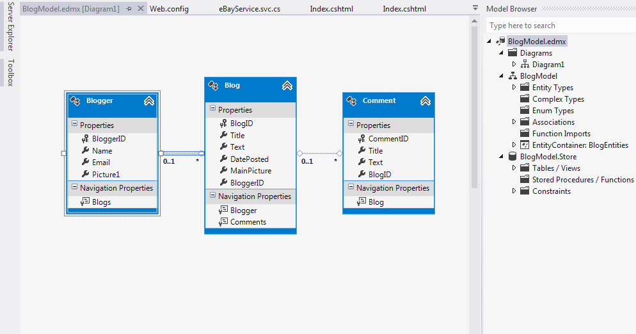The height and width of the screenshot is (334, 636).
Task: Collapse the BlogModel.edmx root tree node
Action: 489,41
